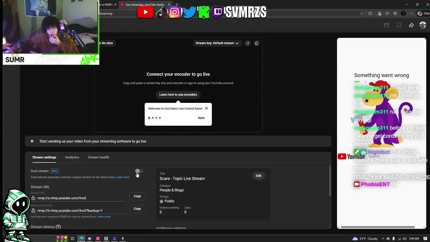Switch to the Stream settings tab

44,157
